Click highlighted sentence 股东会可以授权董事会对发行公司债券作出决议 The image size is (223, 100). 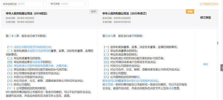tap(130, 81)
